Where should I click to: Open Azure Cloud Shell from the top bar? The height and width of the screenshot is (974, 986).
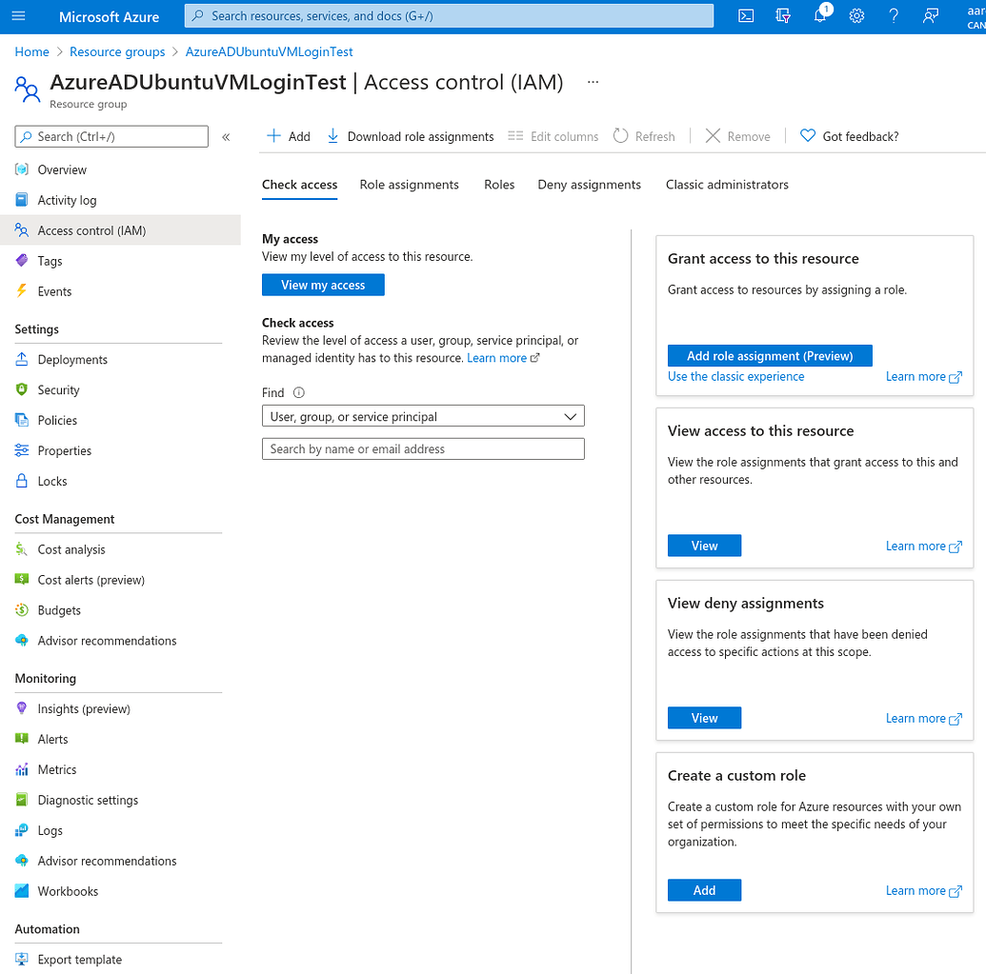tap(746, 15)
